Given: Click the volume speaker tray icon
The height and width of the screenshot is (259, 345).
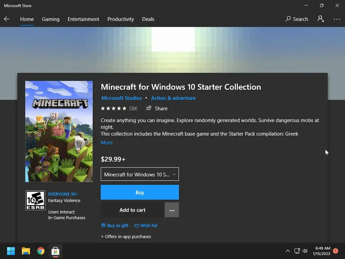Looking at the screenshot, I should point(305,251).
